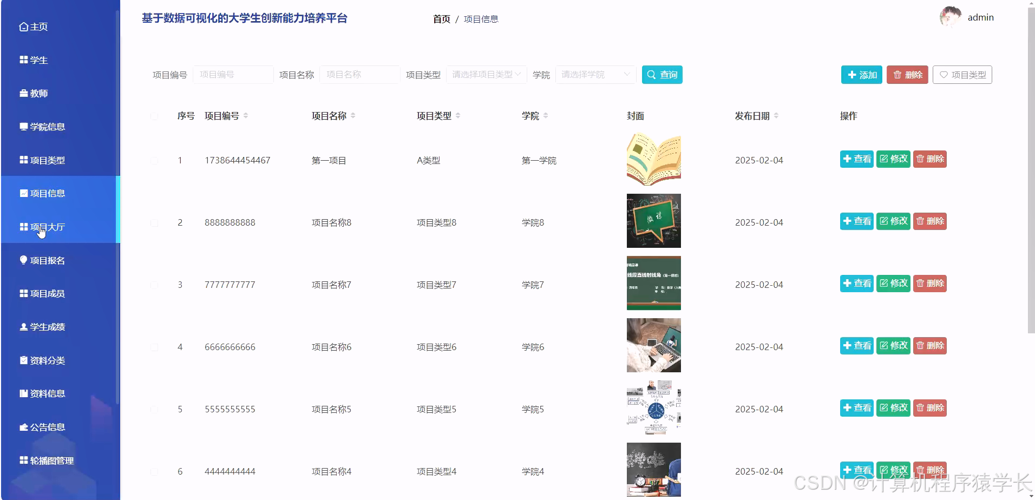Click the 查看 button for 第一项目
Image resolution: width=1035 pixels, height=500 pixels.
coord(857,159)
